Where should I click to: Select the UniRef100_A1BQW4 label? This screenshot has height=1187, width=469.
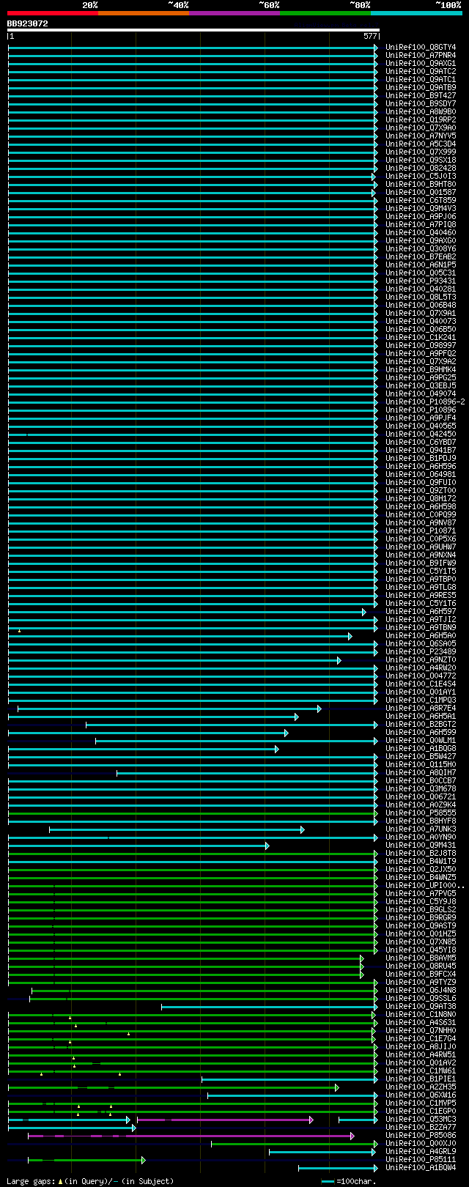pyautogui.click(x=421, y=1168)
